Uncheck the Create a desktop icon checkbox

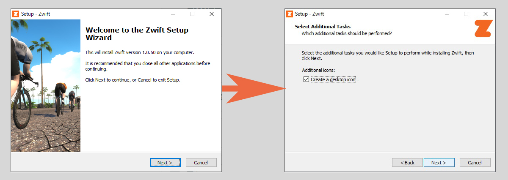click(x=306, y=79)
